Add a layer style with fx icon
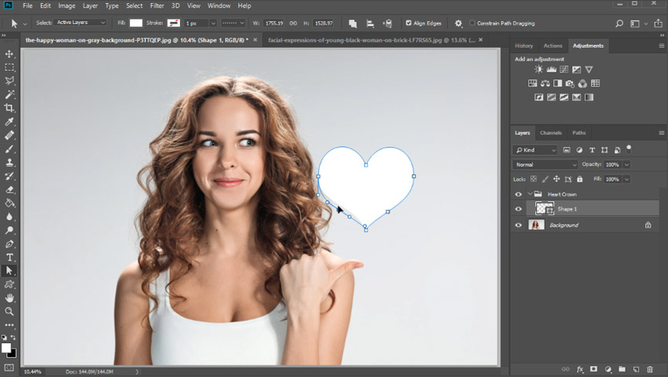This screenshot has width=668, height=377. tap(580, 368)
